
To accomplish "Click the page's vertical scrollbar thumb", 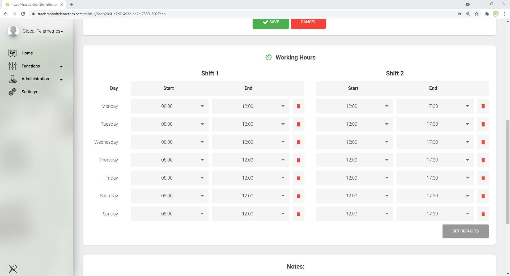I will 508,171.
